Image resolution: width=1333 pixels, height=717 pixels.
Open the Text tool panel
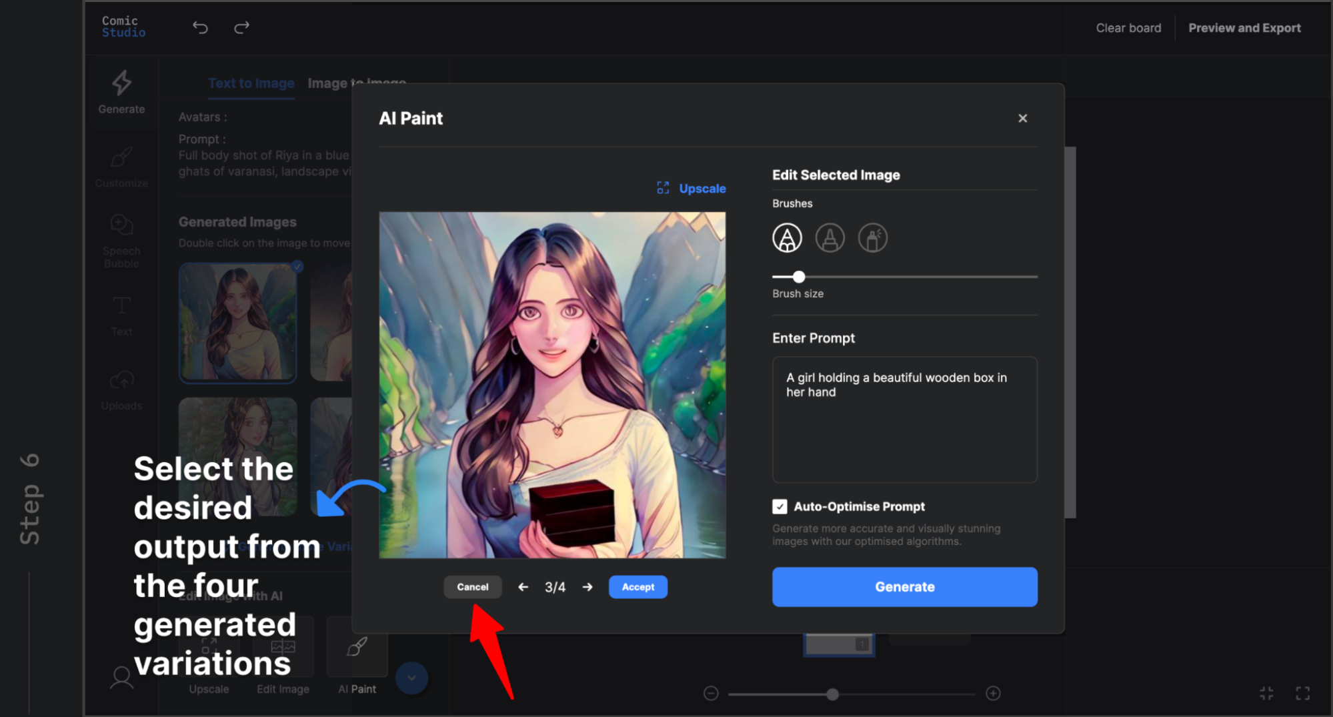coord(121,315)
